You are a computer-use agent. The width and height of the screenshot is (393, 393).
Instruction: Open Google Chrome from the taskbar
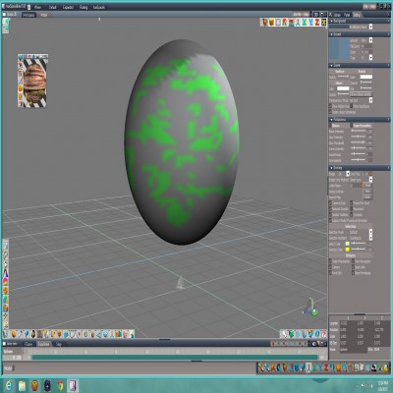click(60, 385)
